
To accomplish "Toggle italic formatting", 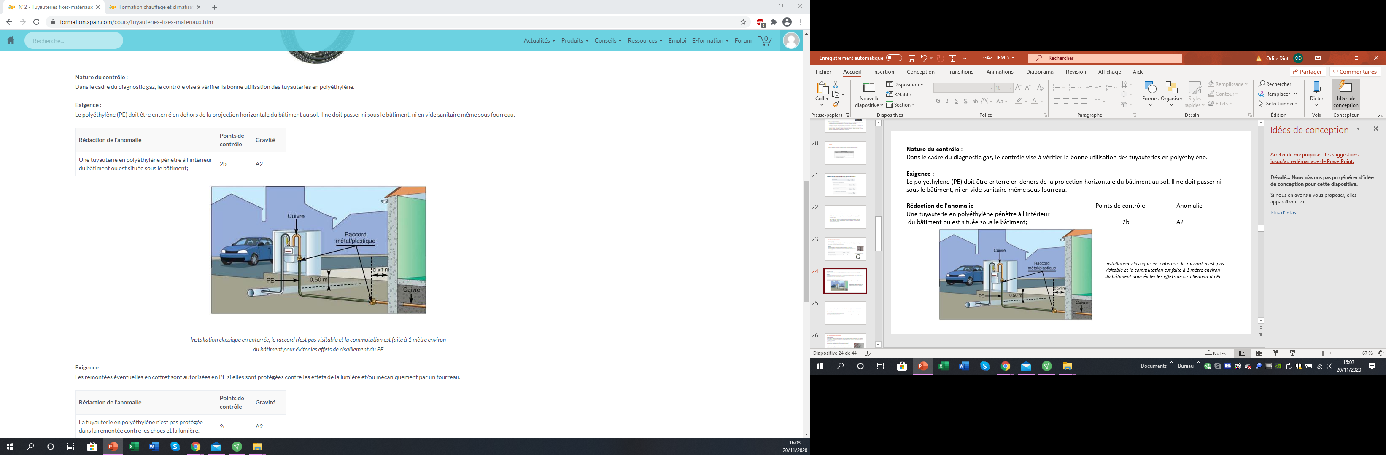I will [947, 101].
